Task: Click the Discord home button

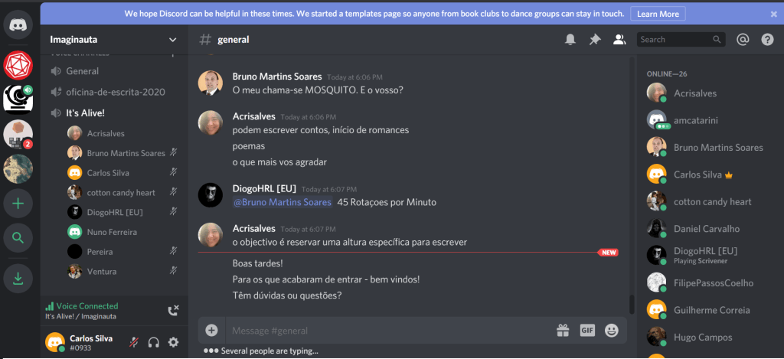Action: [18, 25]
